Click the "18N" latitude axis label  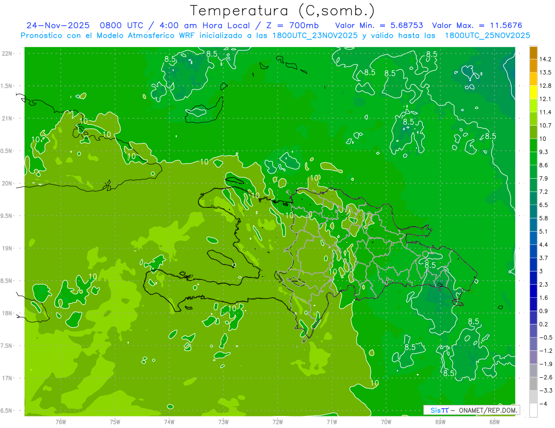[7, 313]
